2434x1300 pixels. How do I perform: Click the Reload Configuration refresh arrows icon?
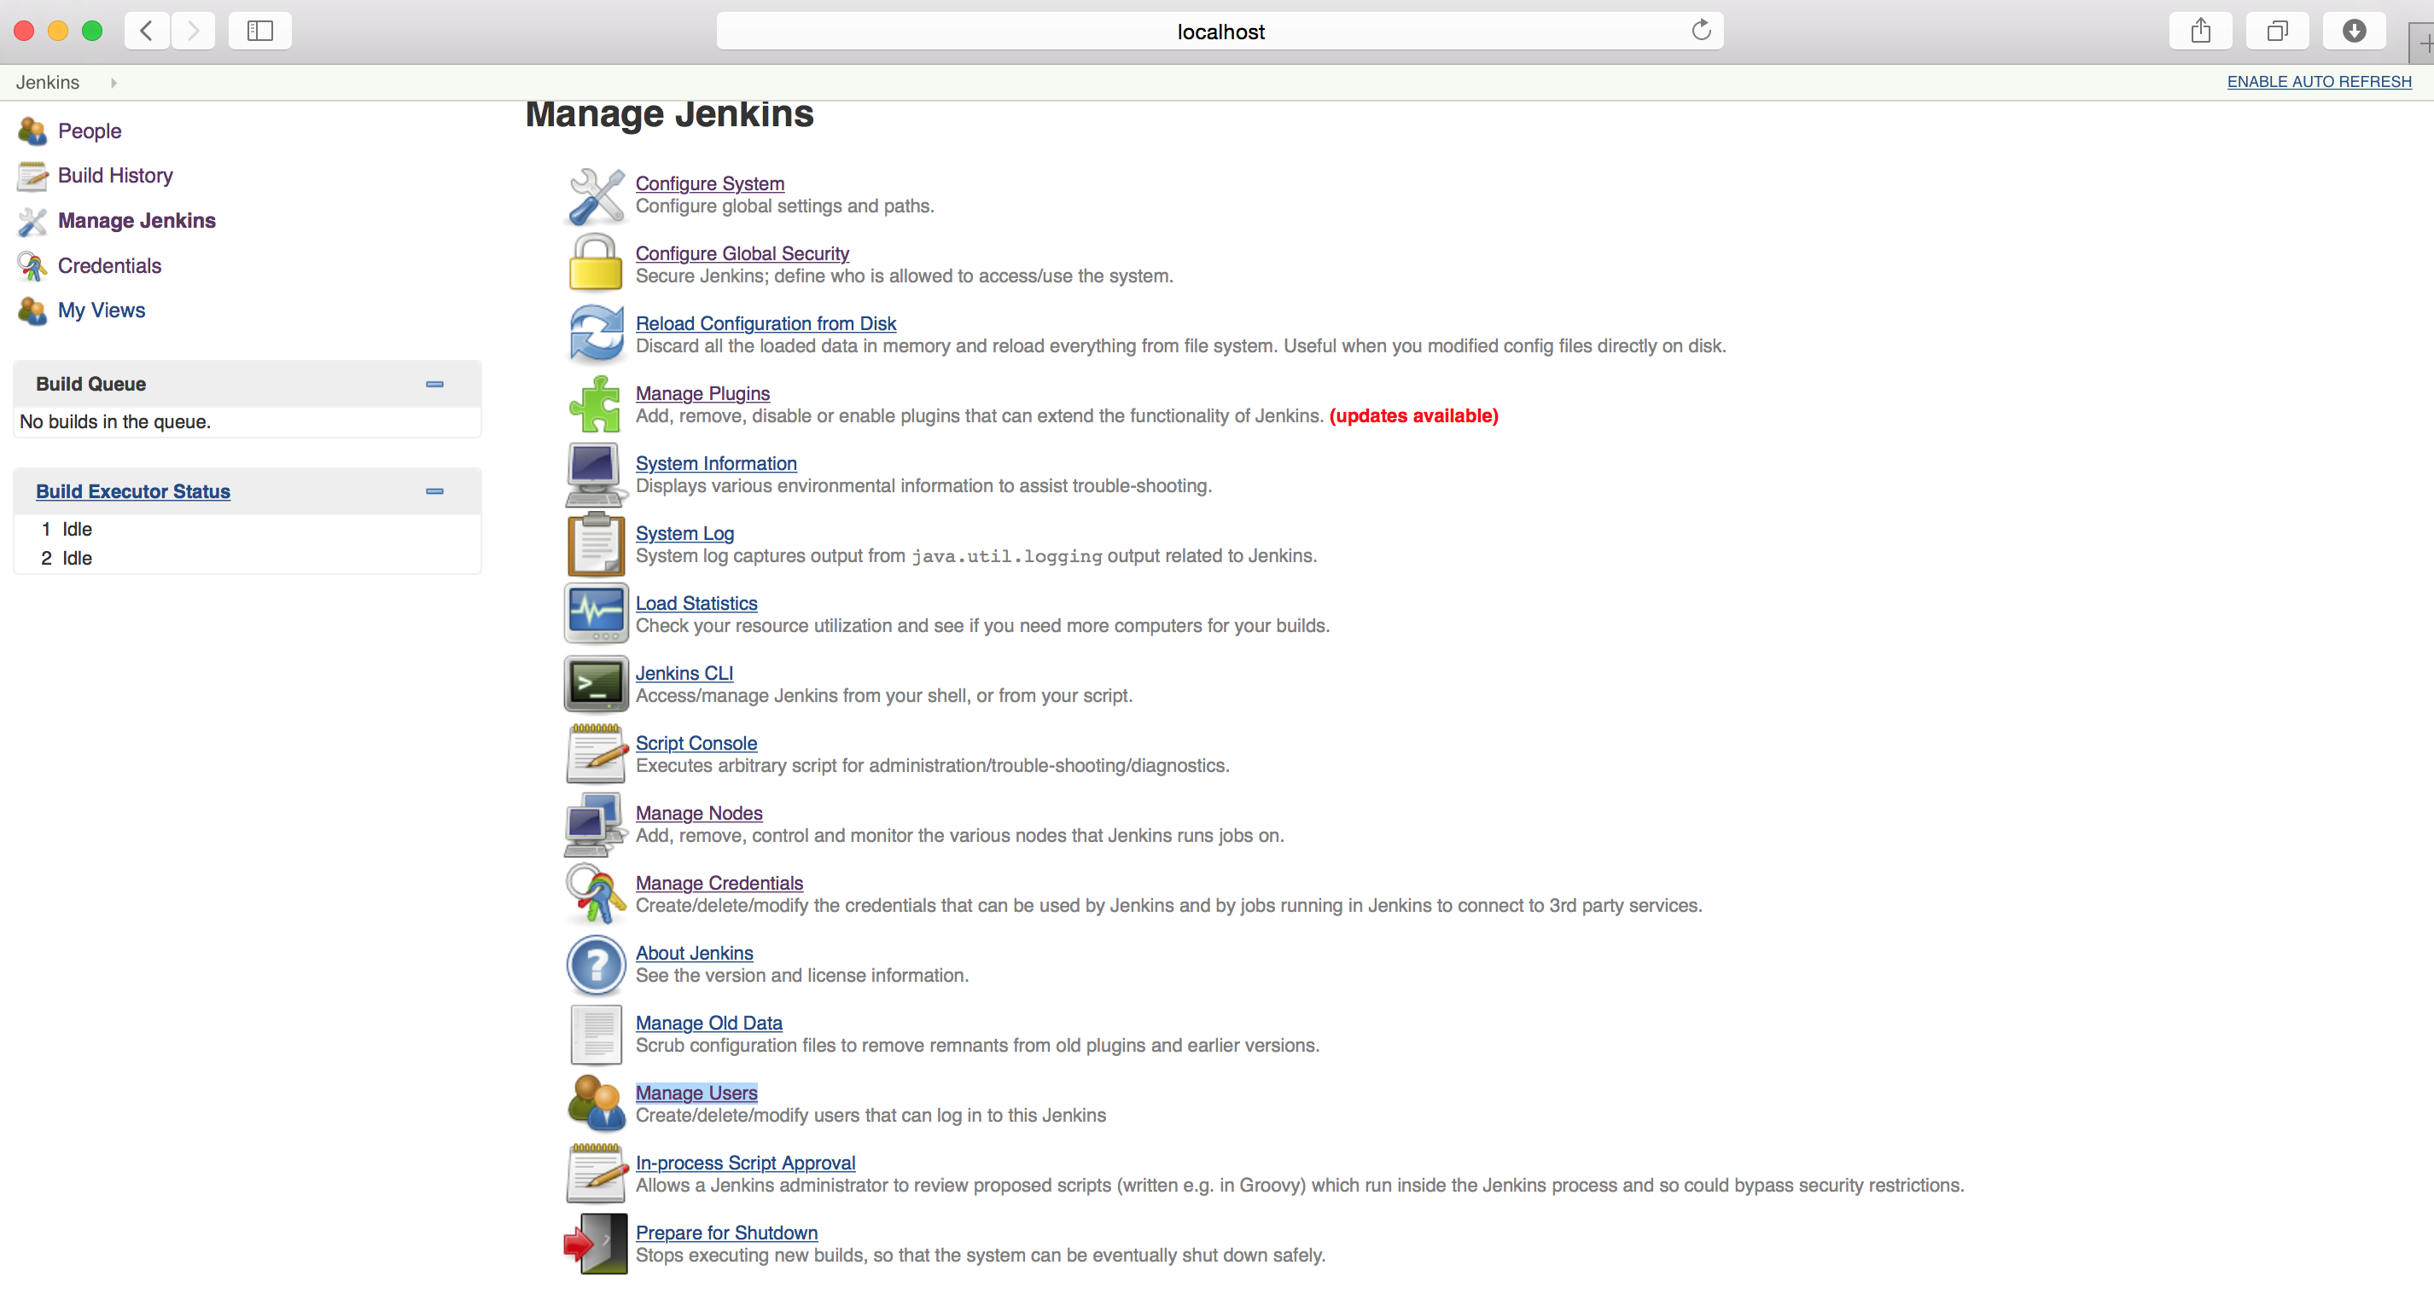point(597,334)
